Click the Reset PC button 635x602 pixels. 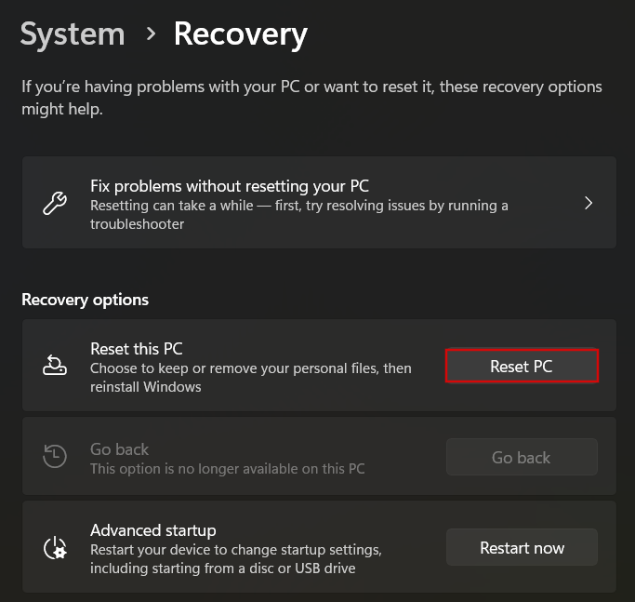[x=522, y=366]
